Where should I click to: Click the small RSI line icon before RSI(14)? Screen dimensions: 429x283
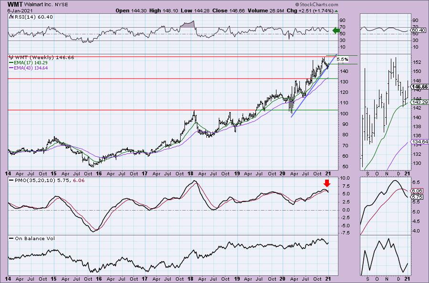[x=11, y=17]
